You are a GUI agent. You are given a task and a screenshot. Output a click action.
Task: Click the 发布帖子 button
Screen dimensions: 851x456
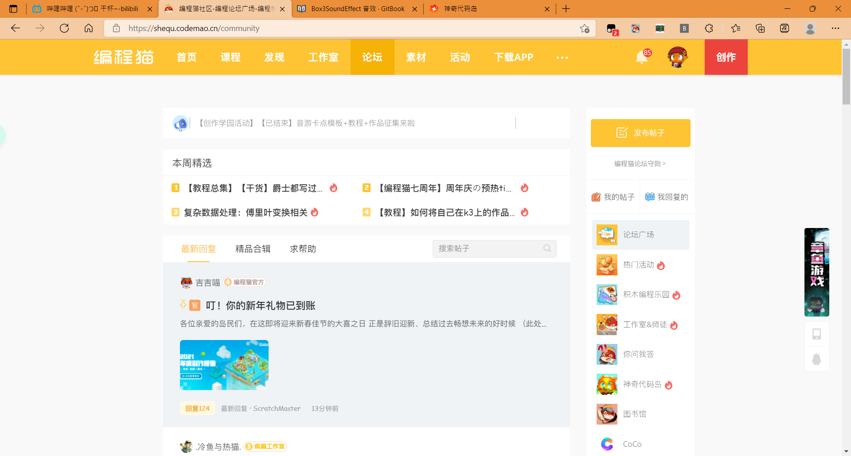[x=640, y=133]
